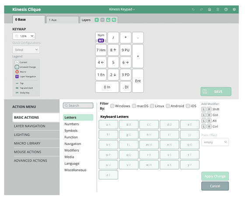Screen dimensions: 245x200
Task: Click the trash delete icon in header
Action: click(x=218, y=10)
